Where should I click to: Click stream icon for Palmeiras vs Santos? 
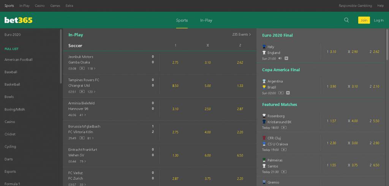(x=284, y=172)
